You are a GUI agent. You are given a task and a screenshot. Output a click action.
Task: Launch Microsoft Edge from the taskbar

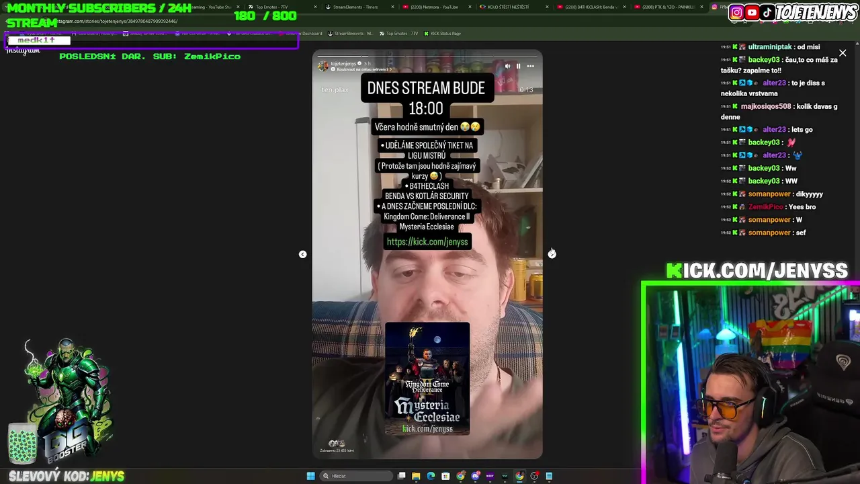pyautogui.click(x=431, y=476)
